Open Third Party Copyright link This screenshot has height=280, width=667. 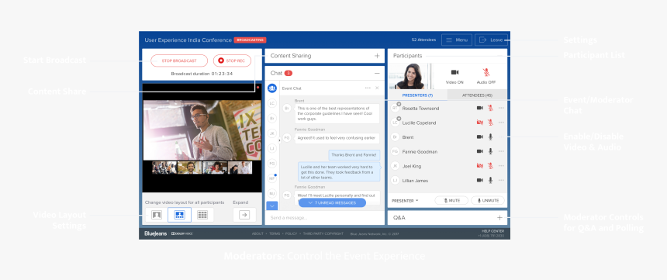[323, 233]
